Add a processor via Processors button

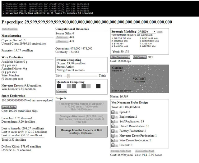[62, 37]
